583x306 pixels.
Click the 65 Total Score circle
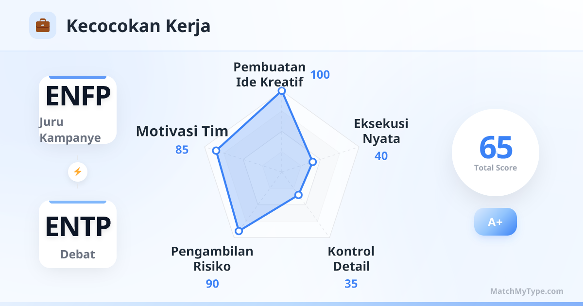(x=495, y=153)
